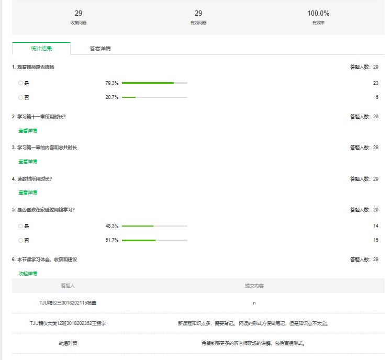Image resolution: width=391 pixels, height=360 pixels.
Task: Switch to the 答卷详情 tab
Action: pyautogui.click(x=100, y=49)
